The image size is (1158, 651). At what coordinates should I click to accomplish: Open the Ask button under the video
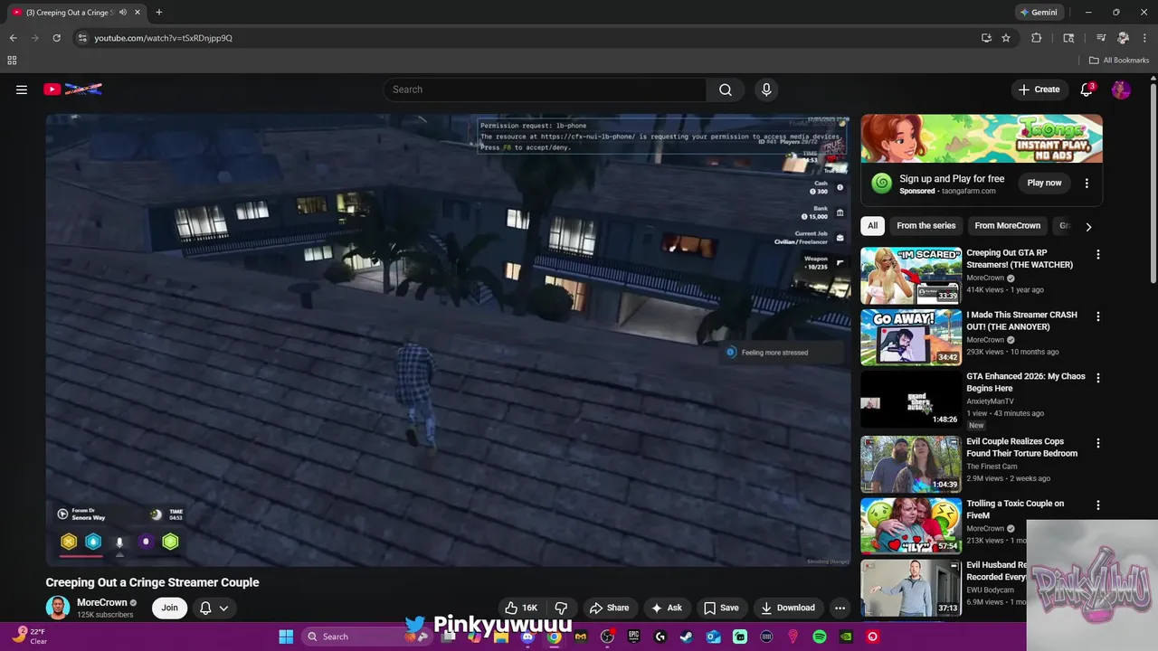point(667,608)
